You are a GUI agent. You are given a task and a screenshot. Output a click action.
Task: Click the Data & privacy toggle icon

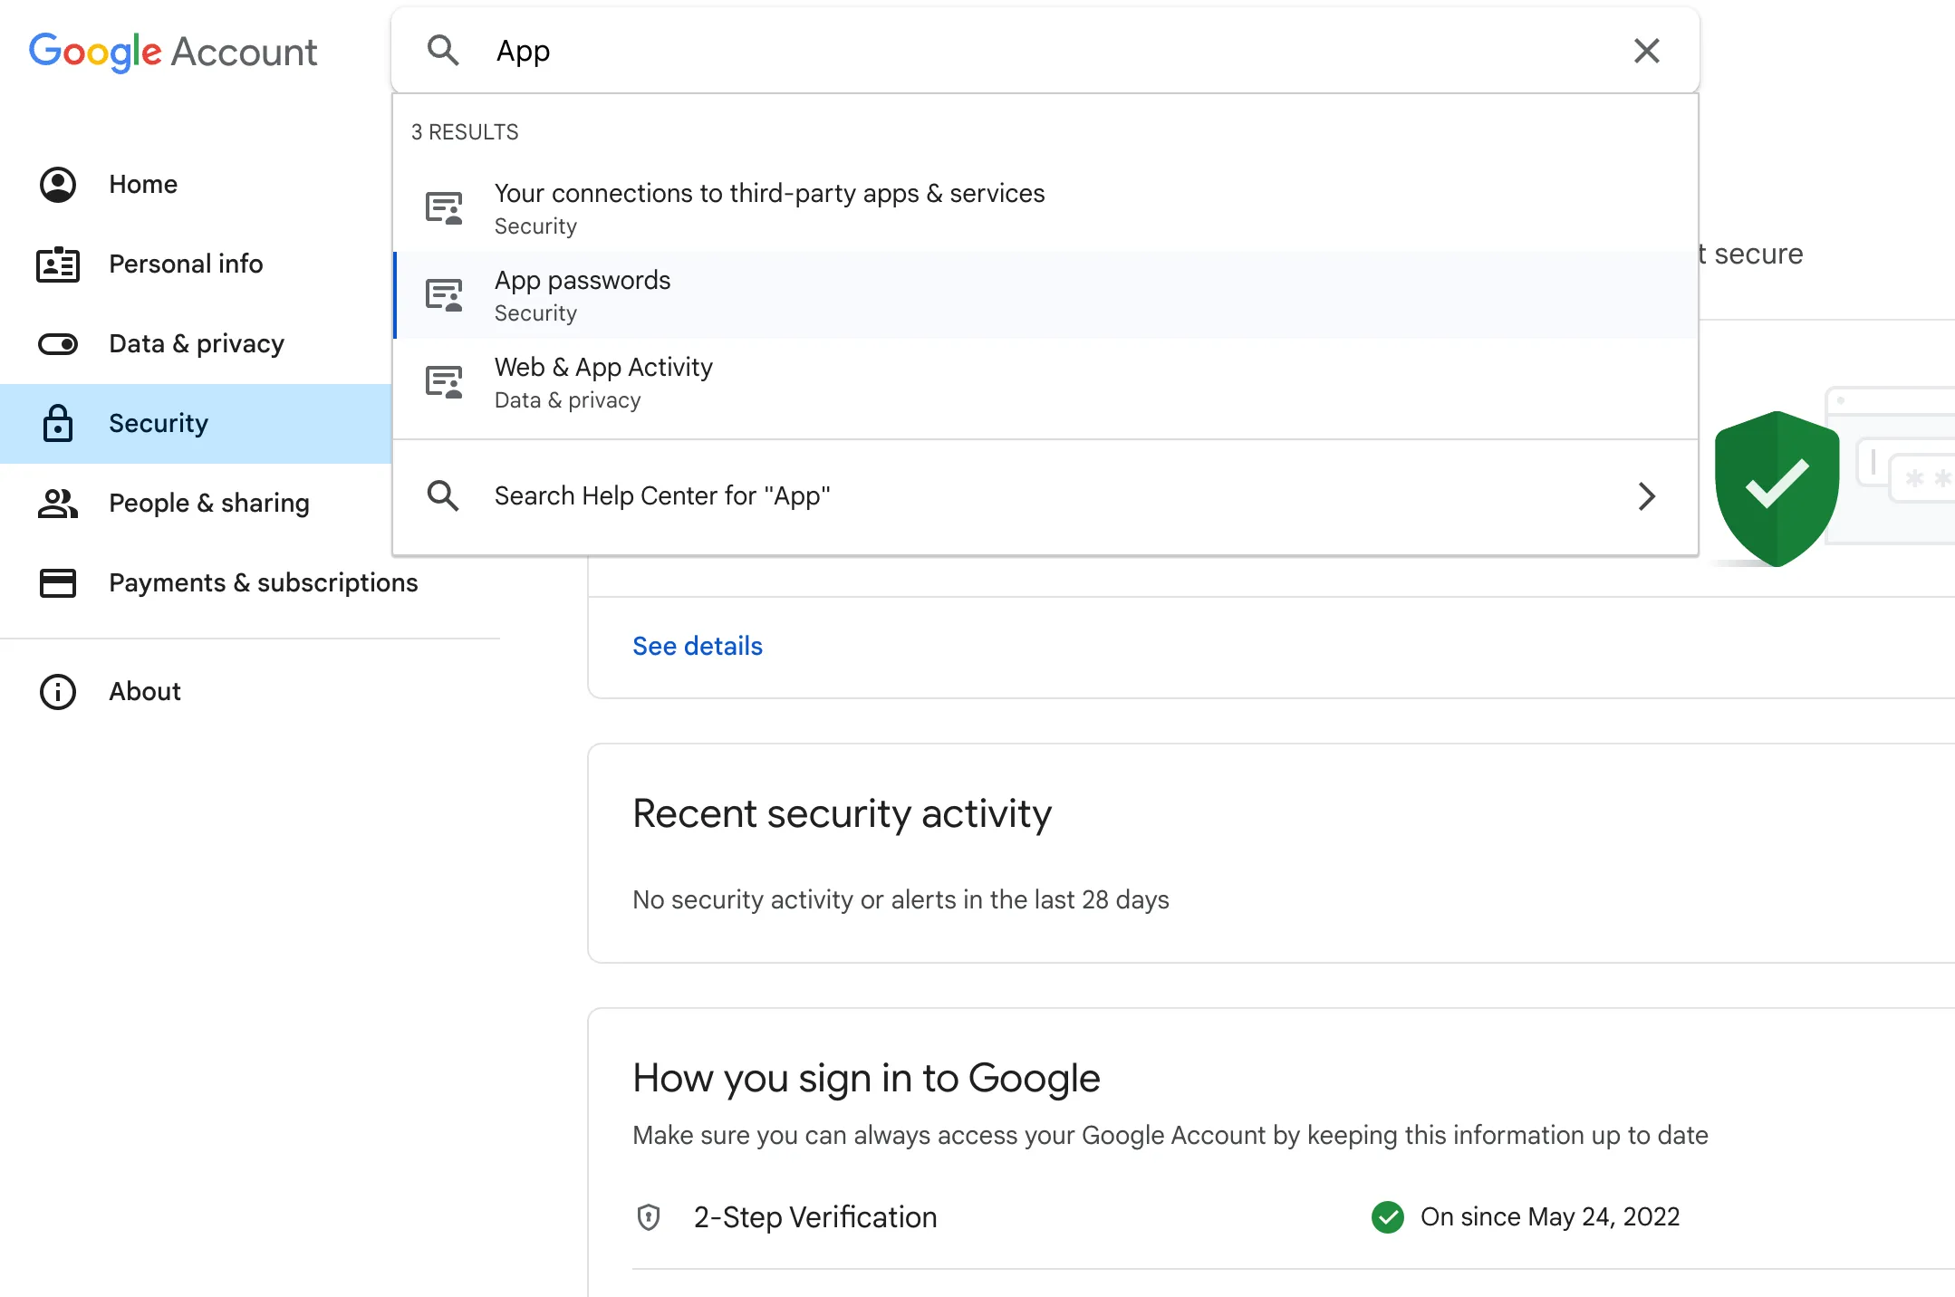(58, 344)
